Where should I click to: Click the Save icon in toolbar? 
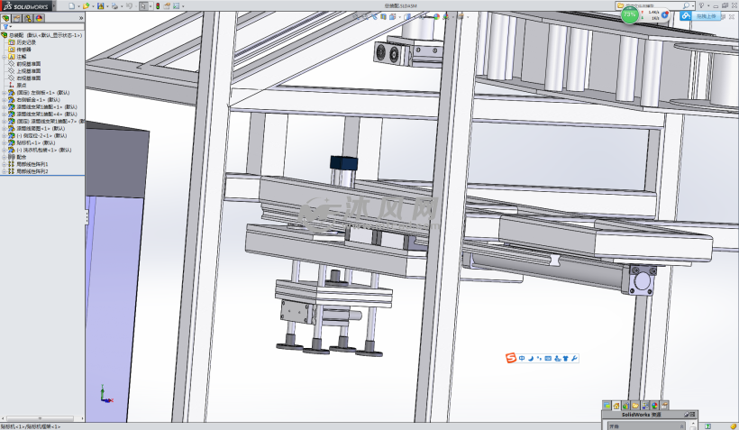pos(100,5)
